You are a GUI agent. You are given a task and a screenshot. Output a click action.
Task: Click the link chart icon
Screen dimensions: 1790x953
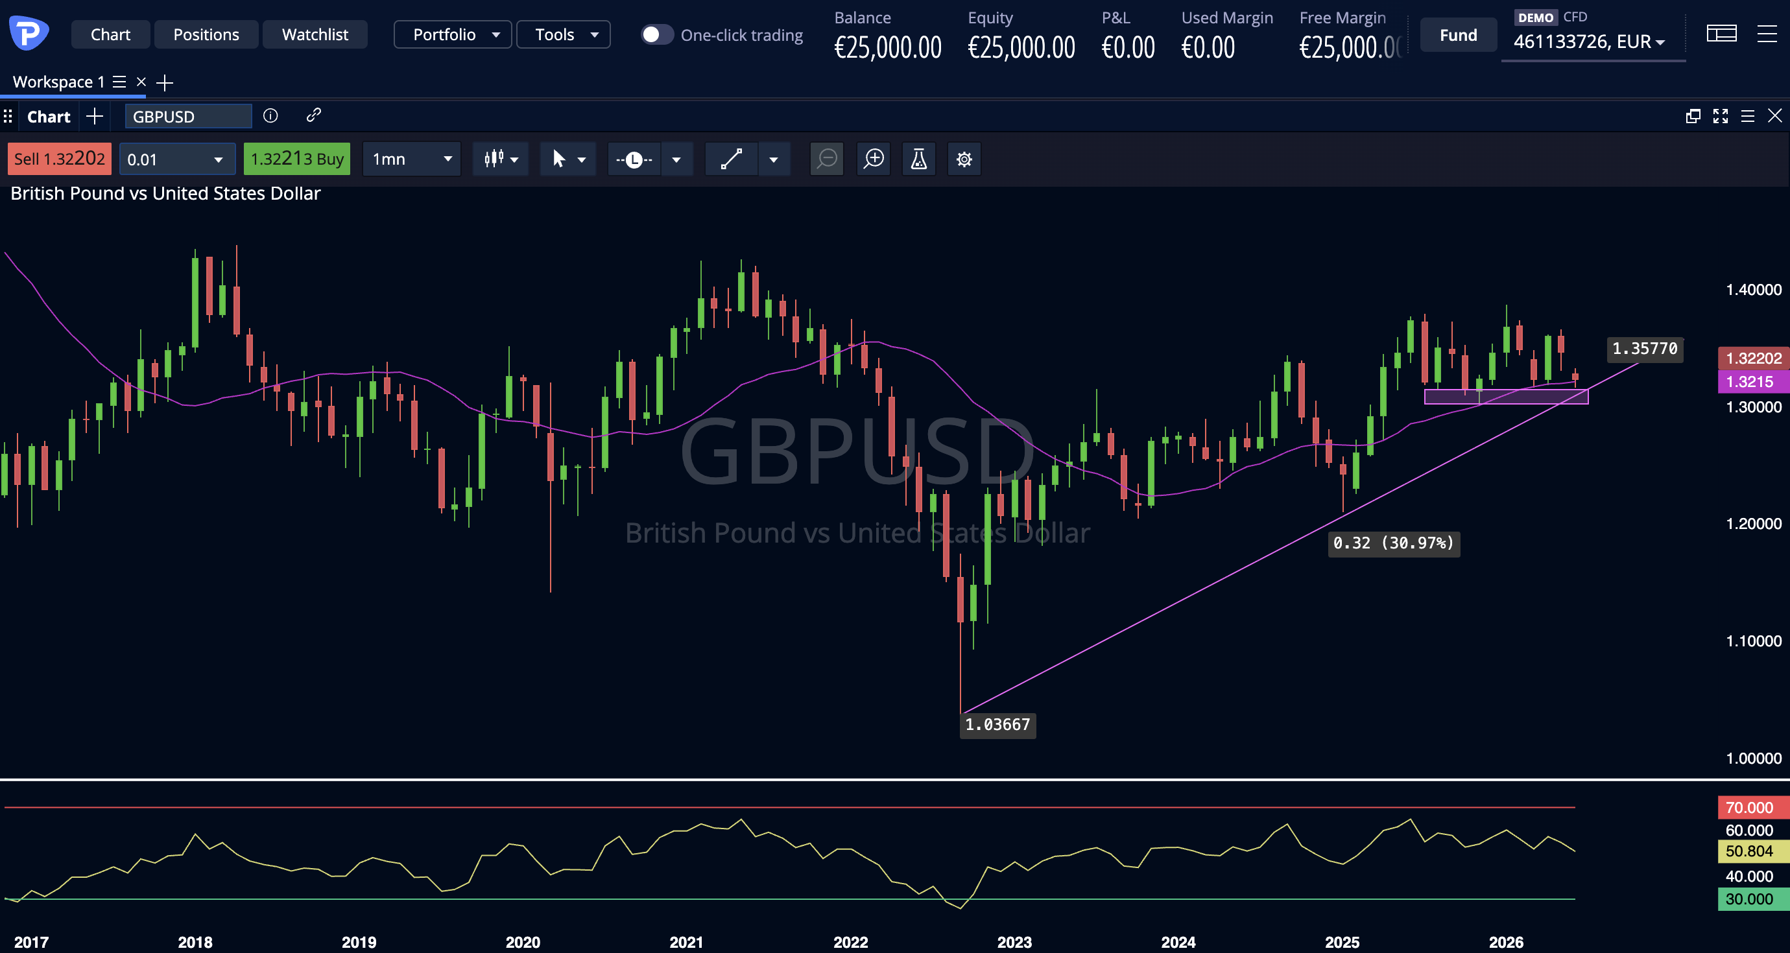313,115
